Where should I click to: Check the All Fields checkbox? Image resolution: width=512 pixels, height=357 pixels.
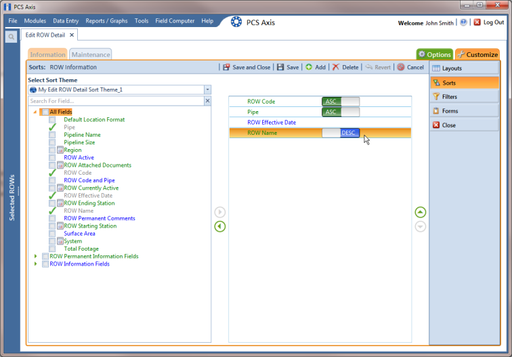pos(45,112)
